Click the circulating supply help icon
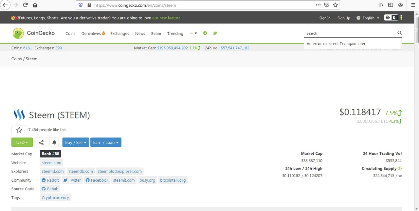Viewport: 419px width, 211px height. pos(400,169)
